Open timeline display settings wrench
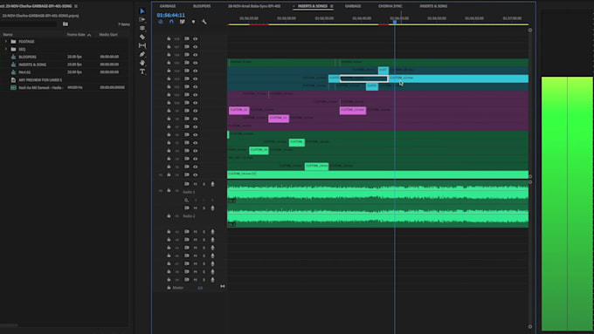This screenshot has height=334, width=594. (x=204, y=22)
